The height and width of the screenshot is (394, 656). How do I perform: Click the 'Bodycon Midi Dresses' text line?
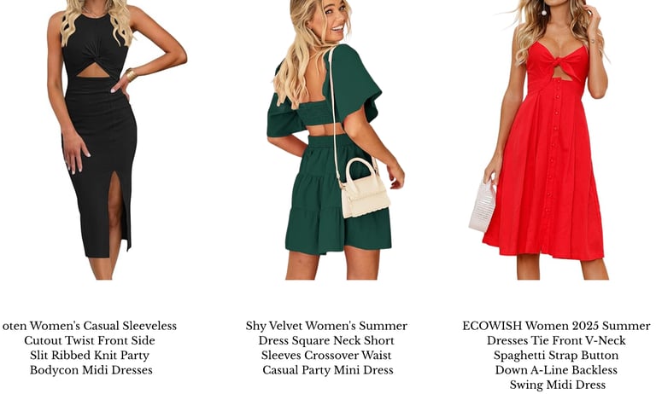click(x=91, y=370)
